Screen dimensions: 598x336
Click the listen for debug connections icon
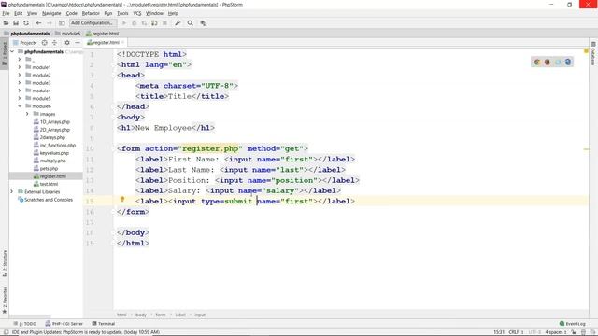coord(154,23)
